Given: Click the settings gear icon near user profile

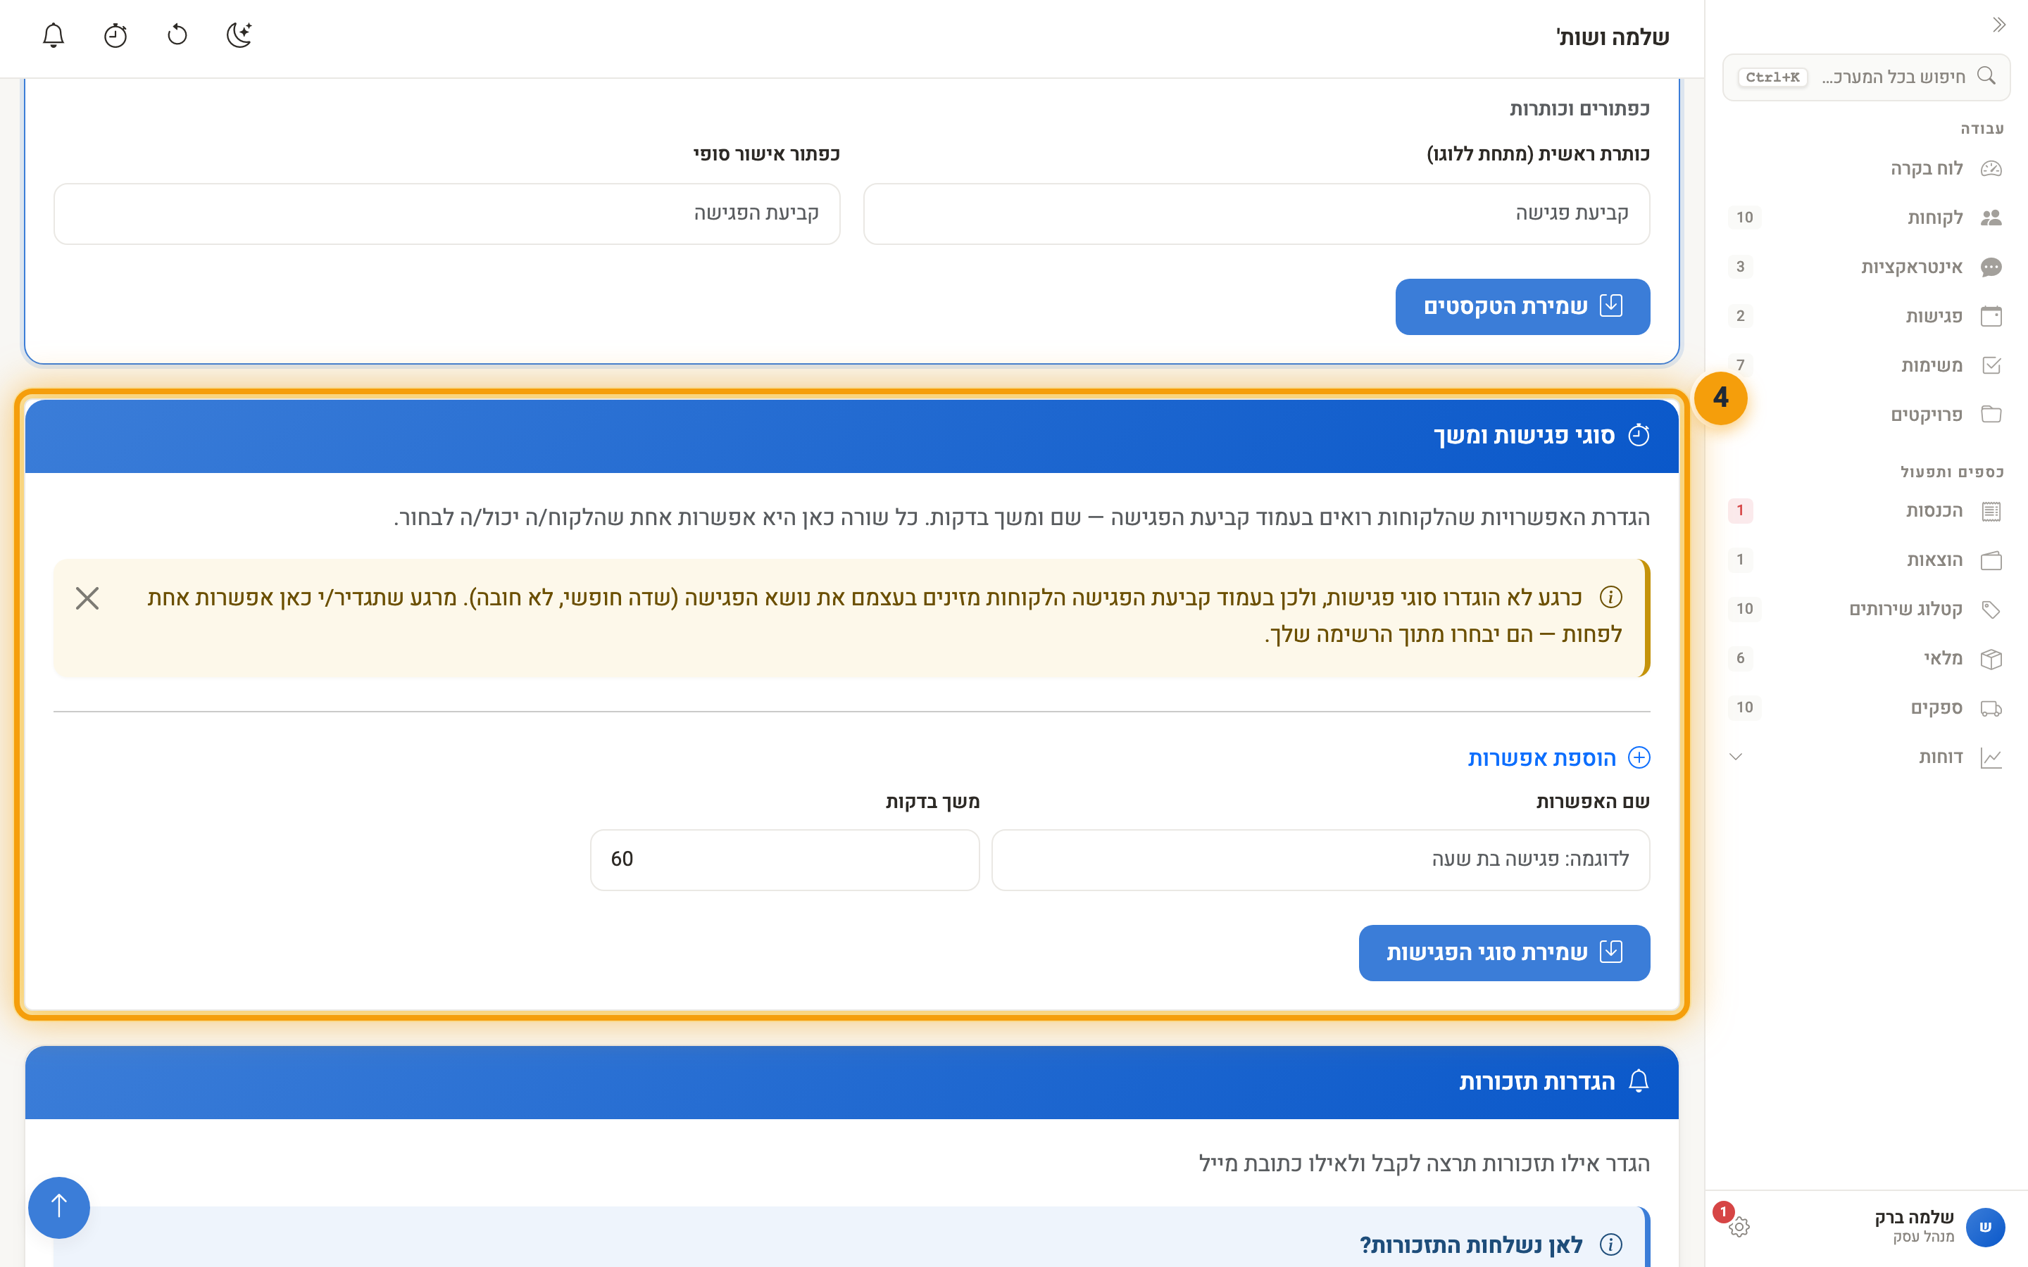Looking at the screenshot, I should (x=1739, y=1227).
